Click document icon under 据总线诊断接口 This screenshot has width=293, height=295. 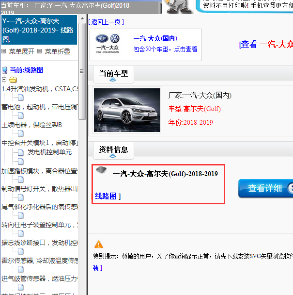click(21, 251)
